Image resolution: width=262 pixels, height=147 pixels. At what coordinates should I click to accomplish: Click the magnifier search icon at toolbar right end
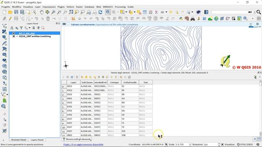click(x=258, y=12)
